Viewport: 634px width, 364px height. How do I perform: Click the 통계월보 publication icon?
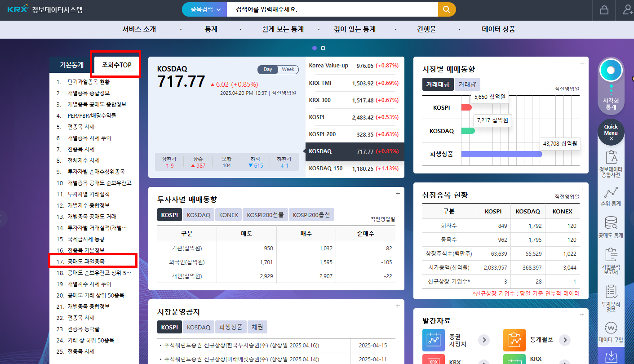514,340
